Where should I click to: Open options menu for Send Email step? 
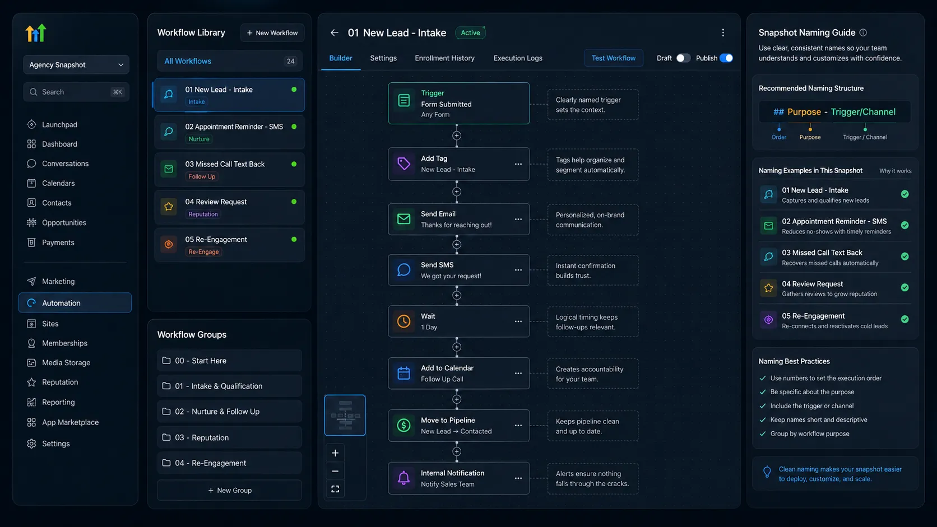(x=518, y=220)
